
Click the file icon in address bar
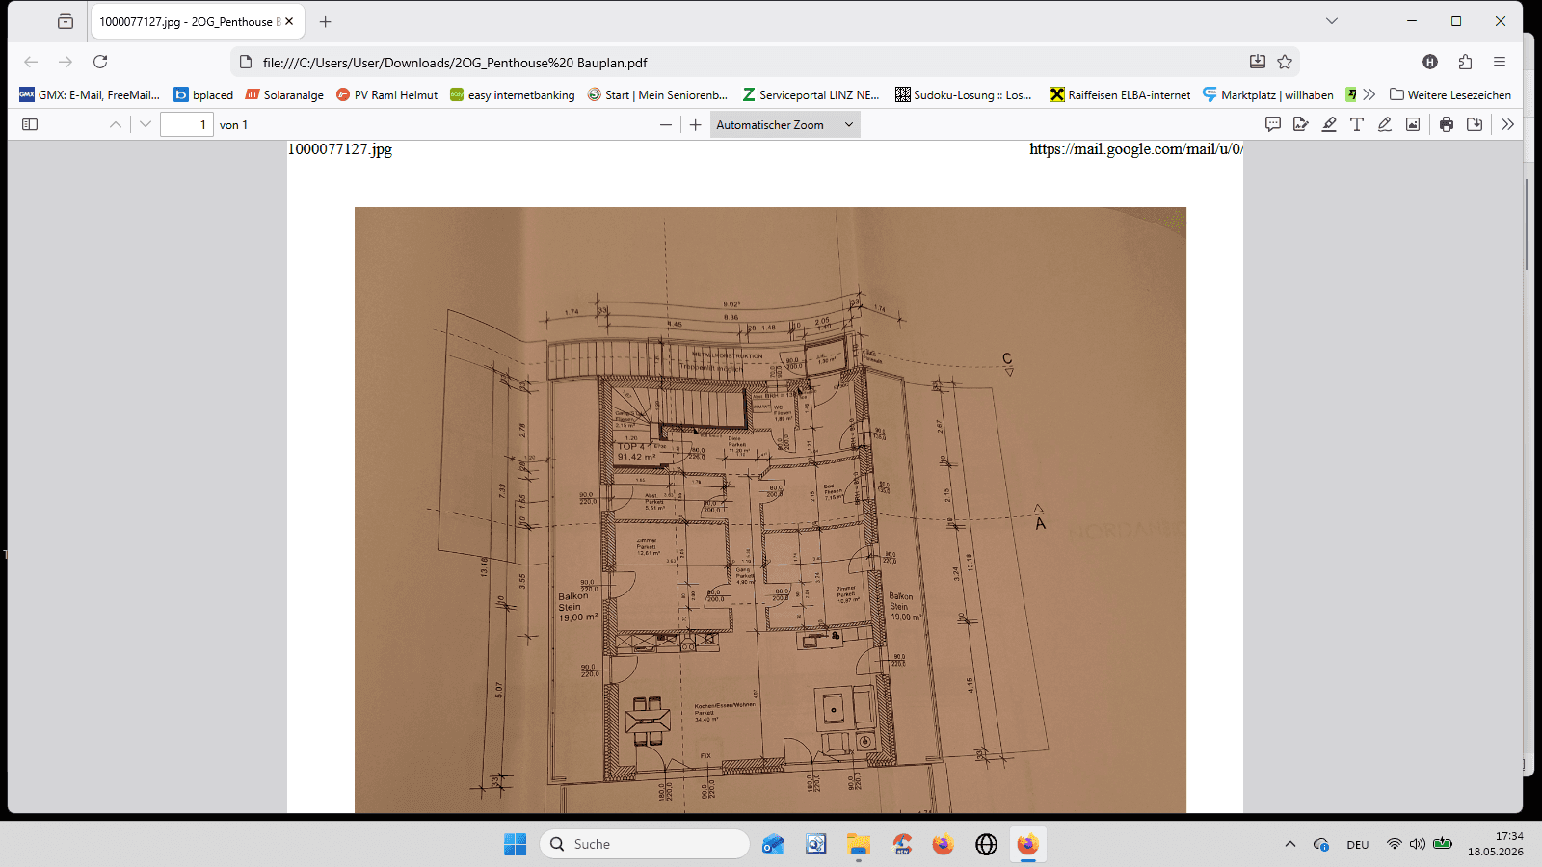pyautogui.click(x=245, y=62)
